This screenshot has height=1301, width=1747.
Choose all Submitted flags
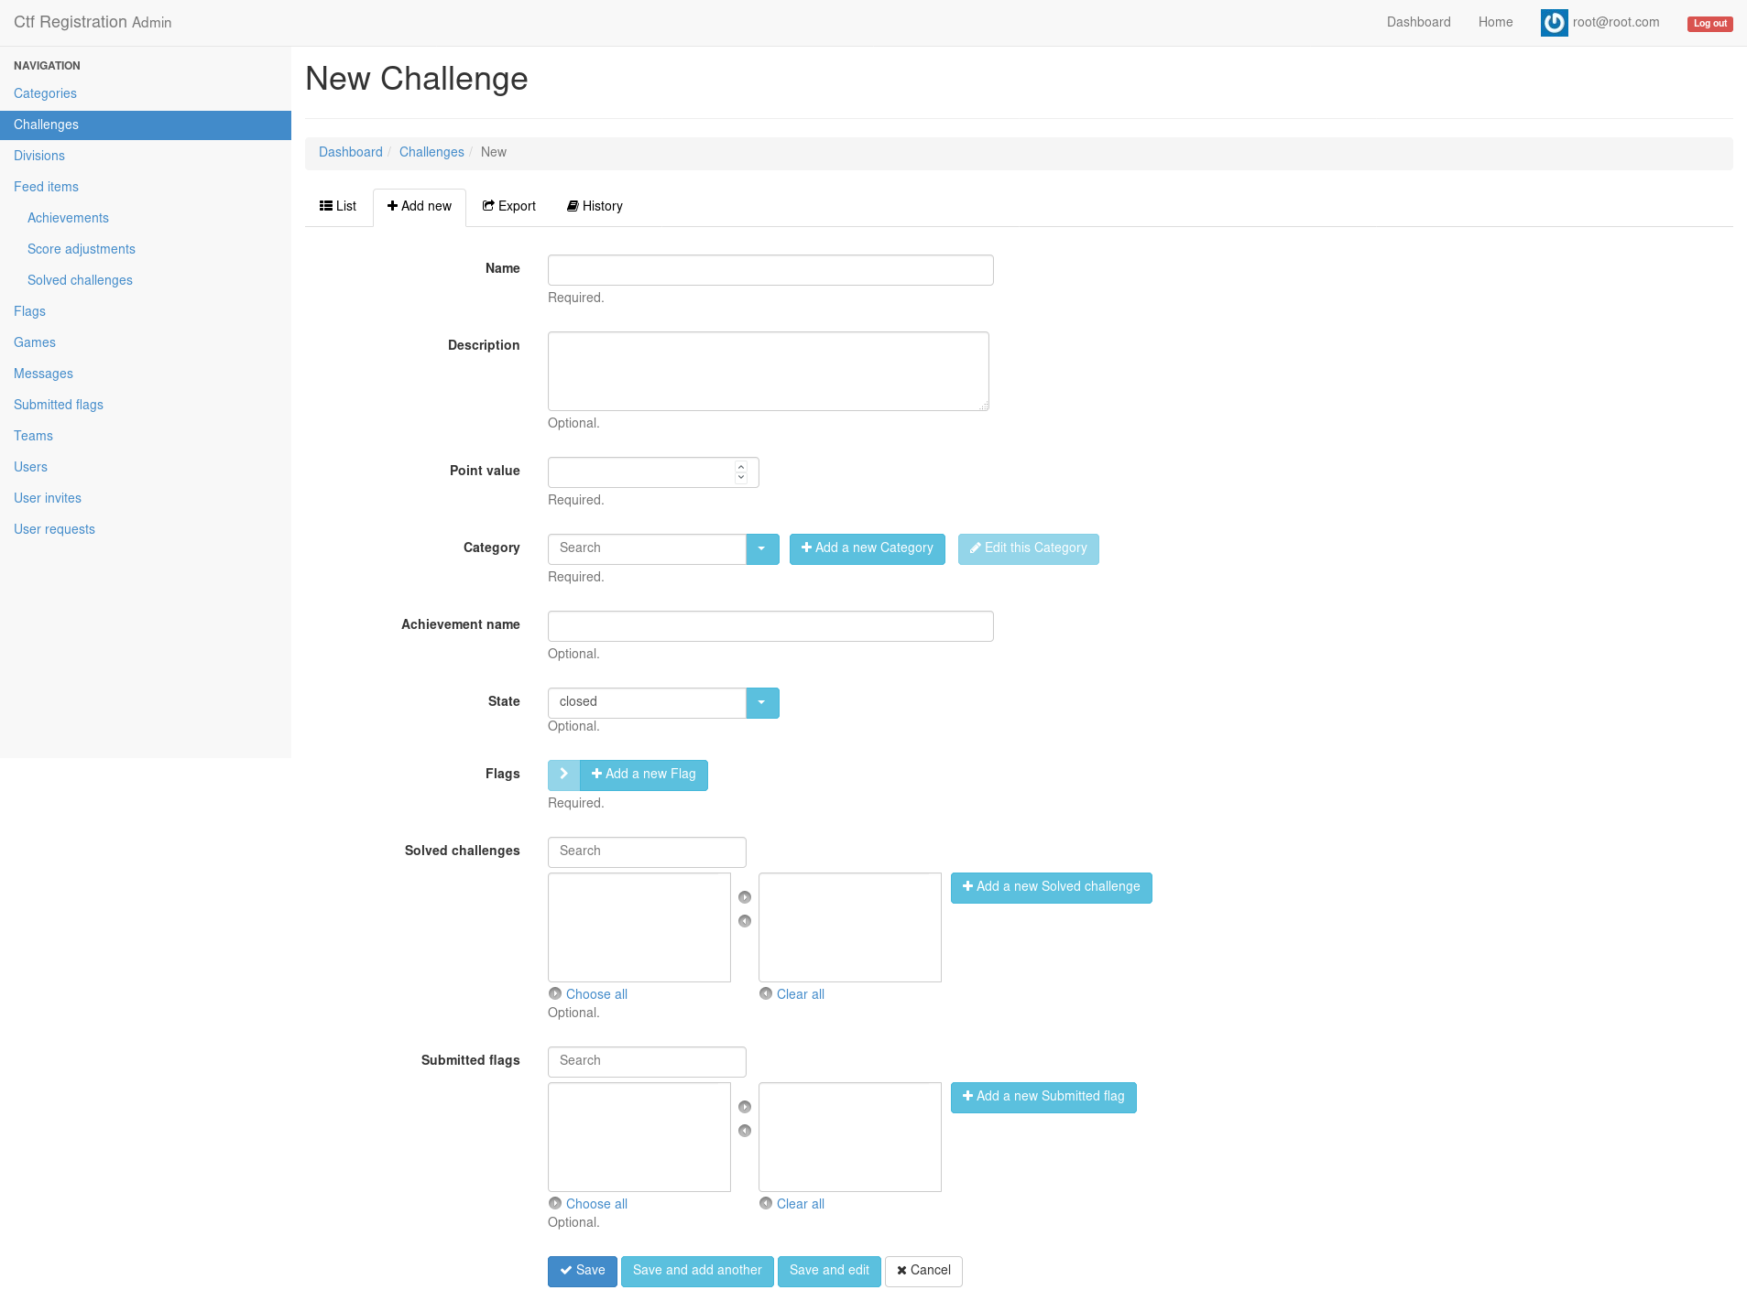point(588,1204)
